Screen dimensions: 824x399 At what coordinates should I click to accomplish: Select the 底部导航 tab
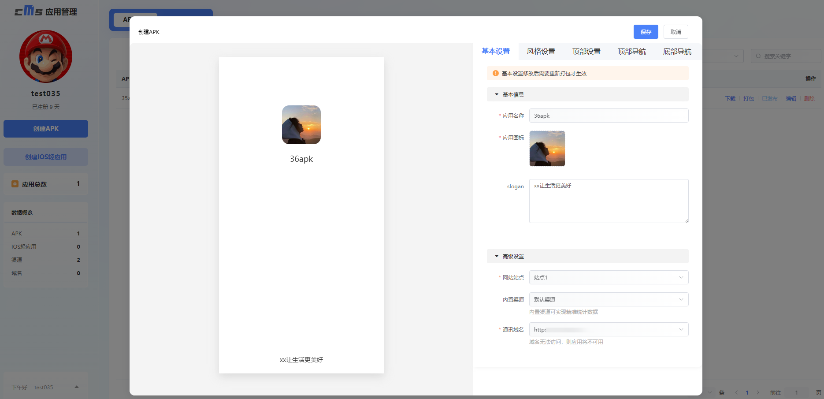[677, 51]
